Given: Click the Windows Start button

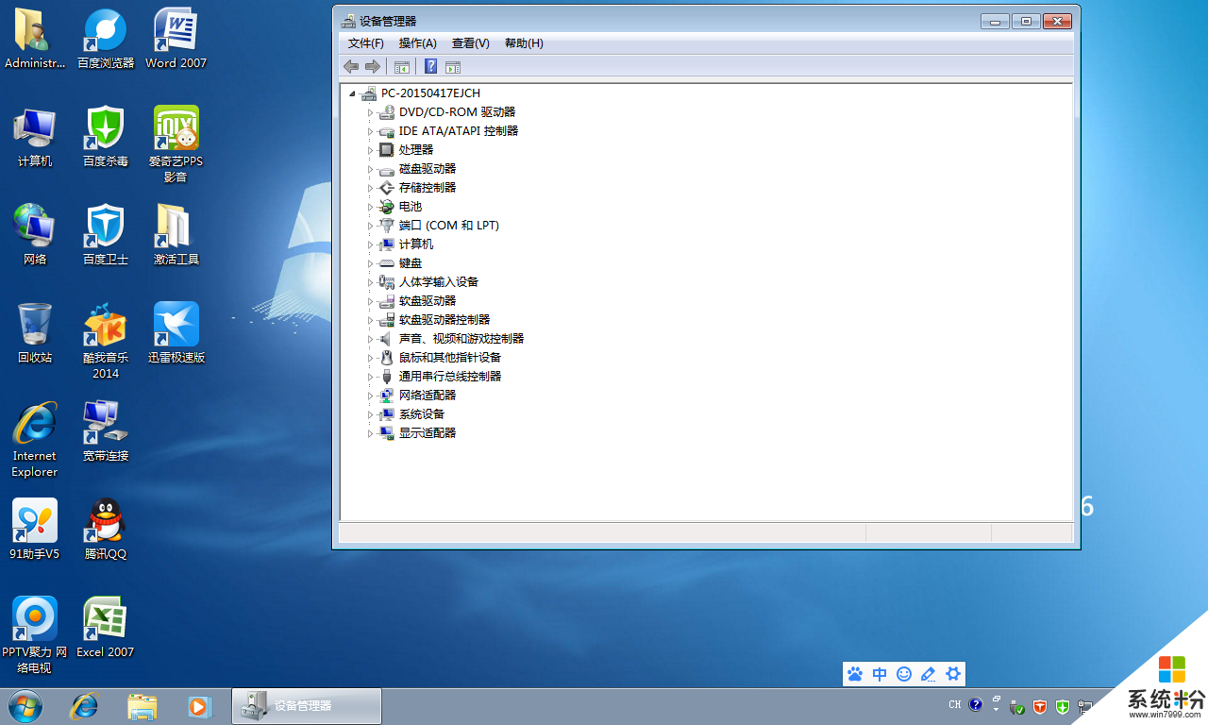Looking at the screenshot, I should (25, 705).
